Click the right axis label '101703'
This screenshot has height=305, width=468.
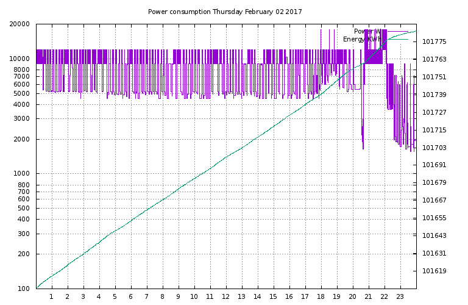coord(434,148)
